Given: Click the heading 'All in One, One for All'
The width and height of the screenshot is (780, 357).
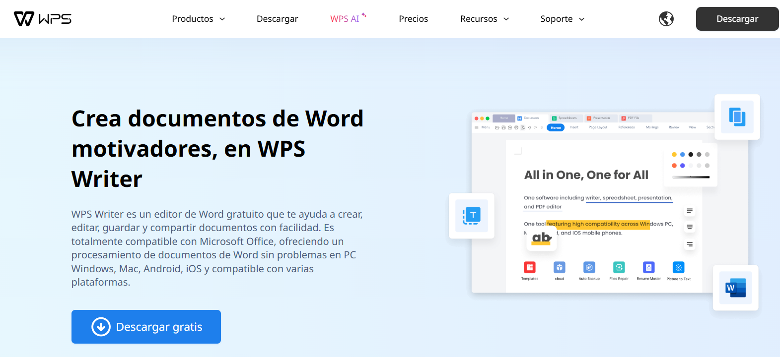Looking at the screenshot, I should click(586, 175).
